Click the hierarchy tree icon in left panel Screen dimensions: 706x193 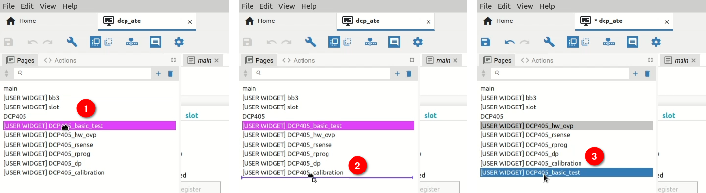coord(132,42)
